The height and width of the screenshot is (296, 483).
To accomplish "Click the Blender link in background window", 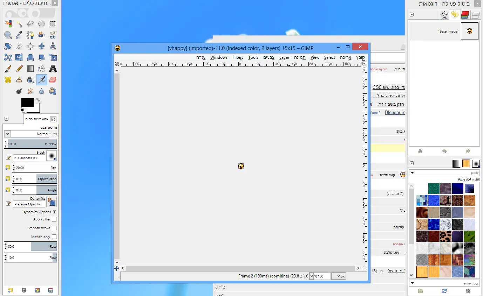I will pyautogui.click(x=392, y=113).
